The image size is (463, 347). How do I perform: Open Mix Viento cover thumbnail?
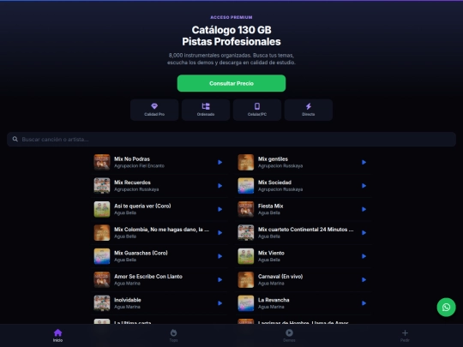pos(246,256)
